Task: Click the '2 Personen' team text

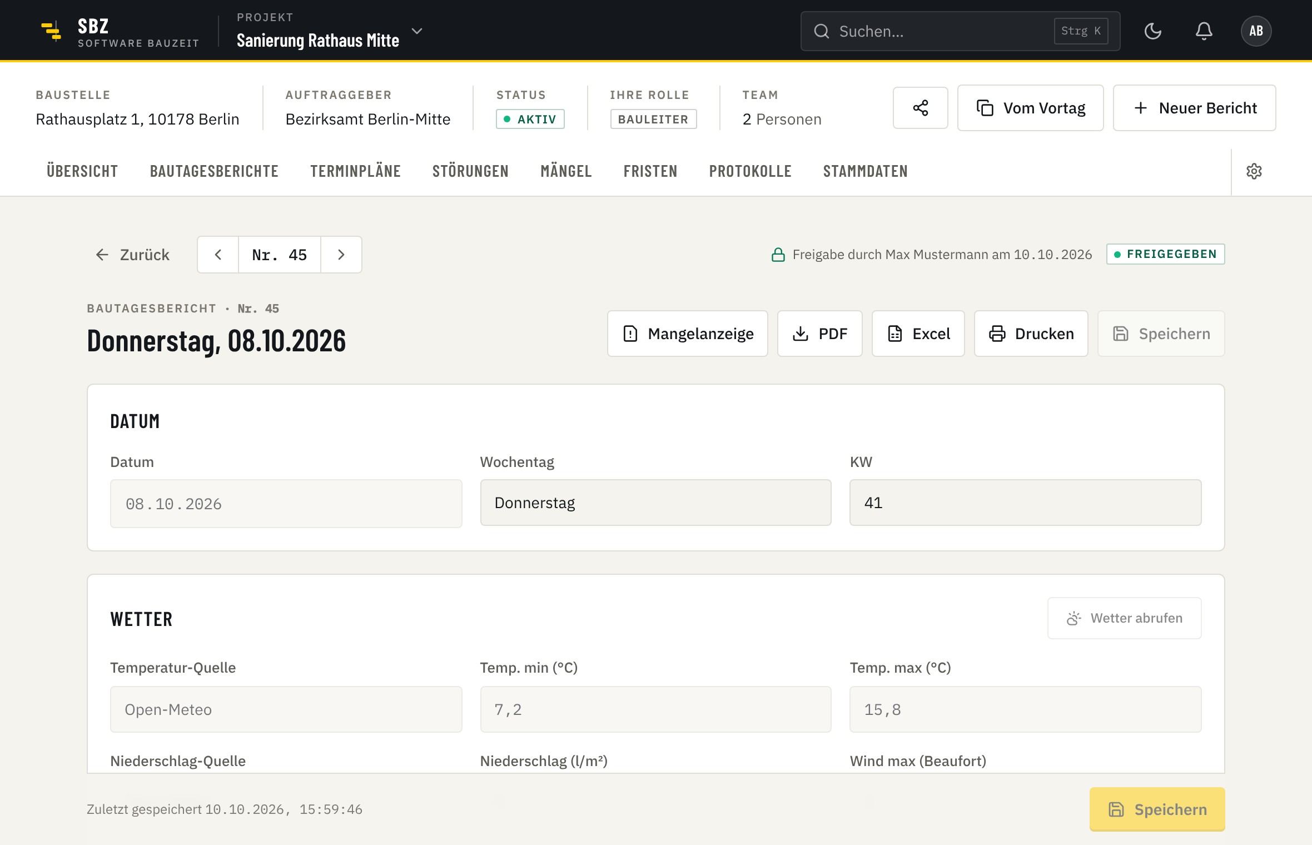Action: (782, 119)
